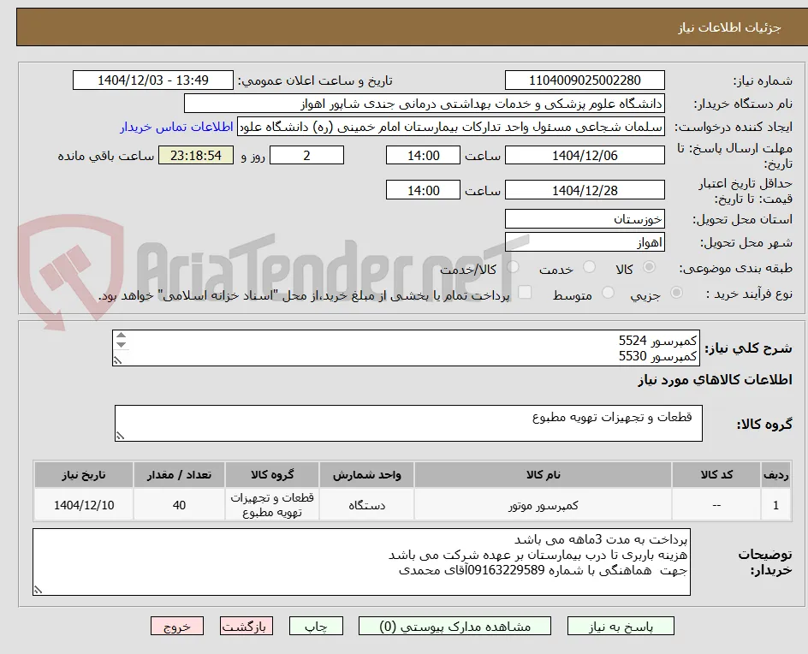Click resize handle of توضیحات خریدار box
This screenshot has height=654, width=808.
[38, 590]
